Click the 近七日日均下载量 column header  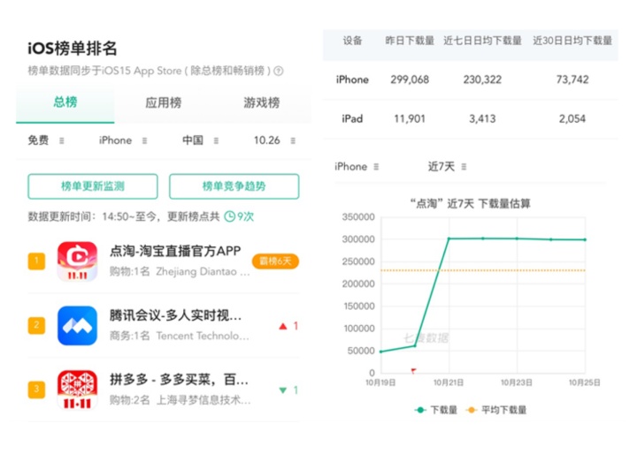483,41
